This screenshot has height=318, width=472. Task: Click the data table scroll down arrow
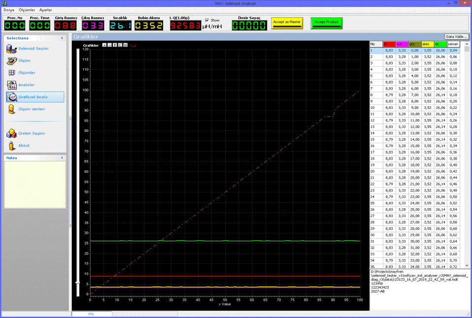[467, 266]
